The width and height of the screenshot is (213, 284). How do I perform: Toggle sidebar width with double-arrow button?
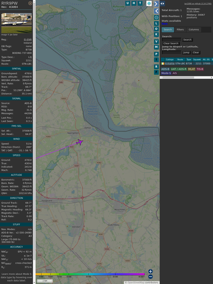[x=162, y=4]
